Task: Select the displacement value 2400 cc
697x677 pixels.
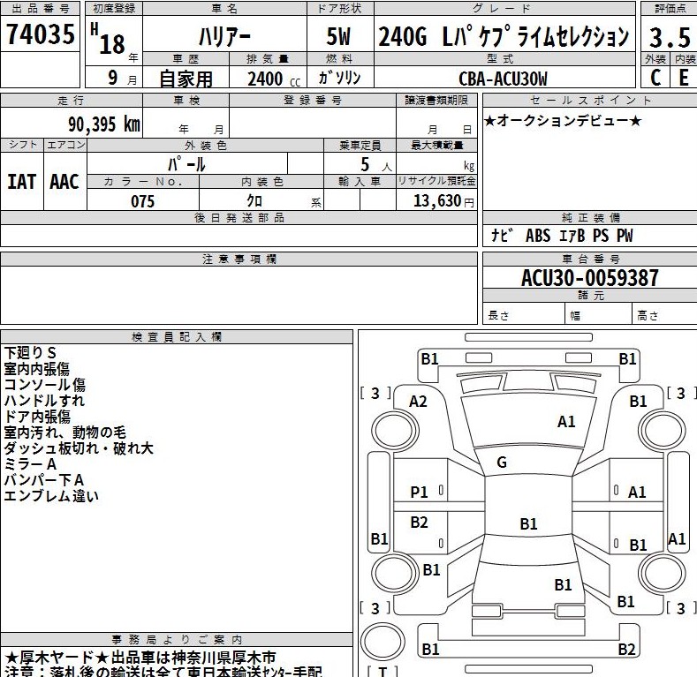Action: tap(274, 79)
